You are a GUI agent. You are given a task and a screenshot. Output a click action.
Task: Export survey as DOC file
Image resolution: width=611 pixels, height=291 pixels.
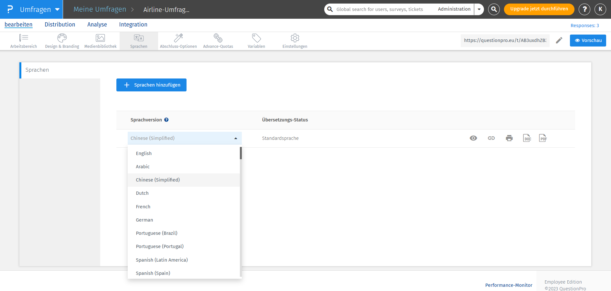point(527,138)
